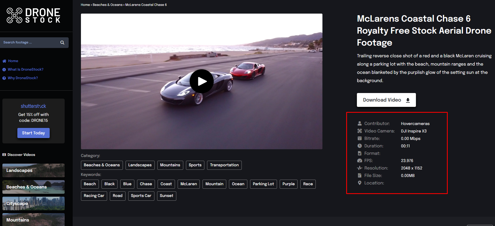
Task: Open Why DroneStock? link
Action: point(23,78)
